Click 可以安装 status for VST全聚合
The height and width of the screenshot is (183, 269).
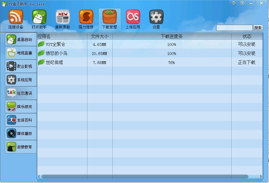point(247,44)
